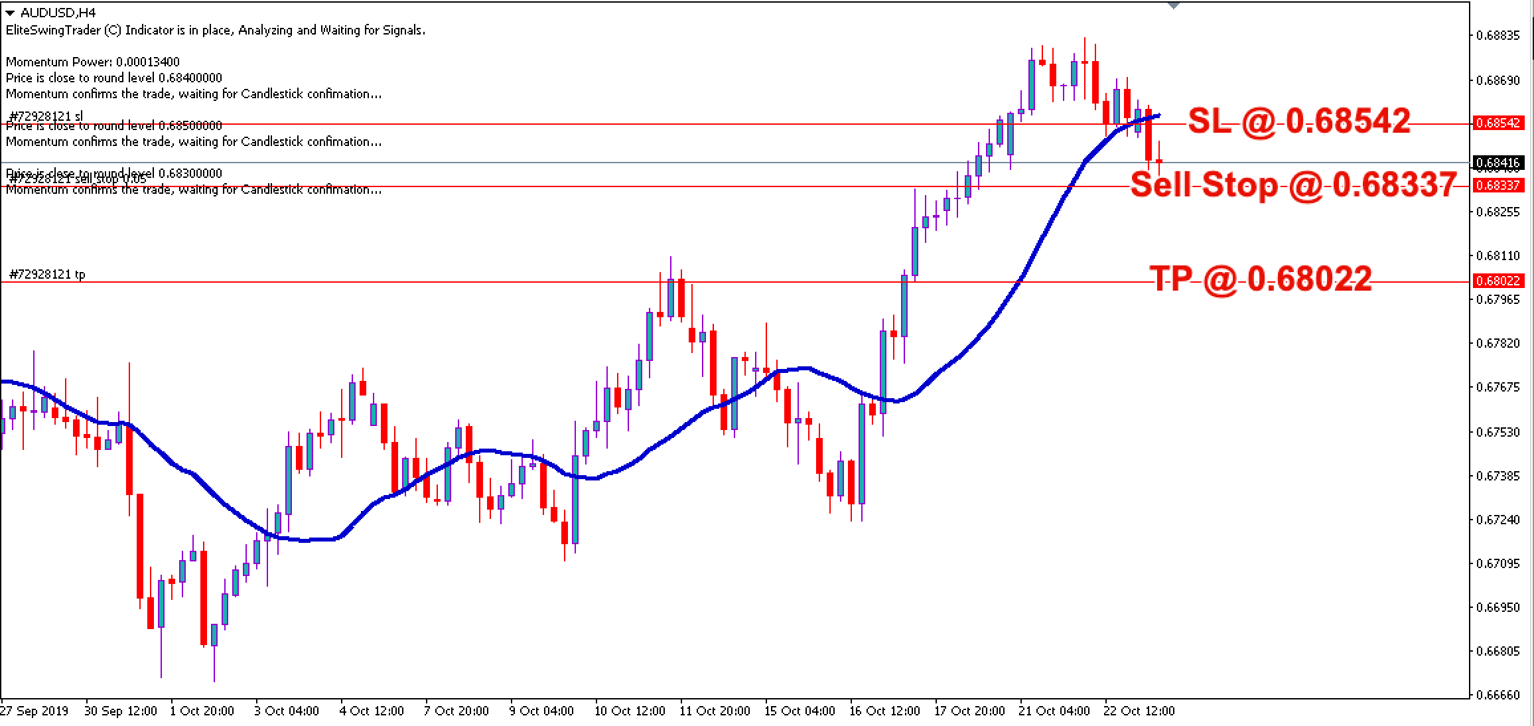This screenshot has width=1534, height=726.
Task: Select the TP price tag 0.68022
Action: [1498, 280]
